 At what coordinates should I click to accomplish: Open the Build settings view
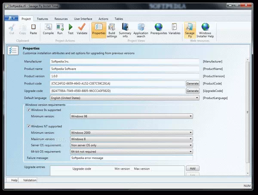[112, 30]
